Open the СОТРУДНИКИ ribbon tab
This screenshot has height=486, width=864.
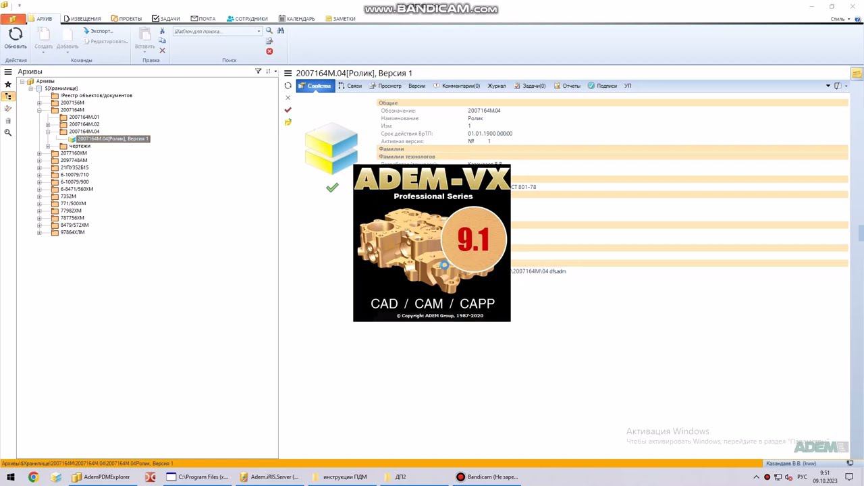(x=247, y=19)
